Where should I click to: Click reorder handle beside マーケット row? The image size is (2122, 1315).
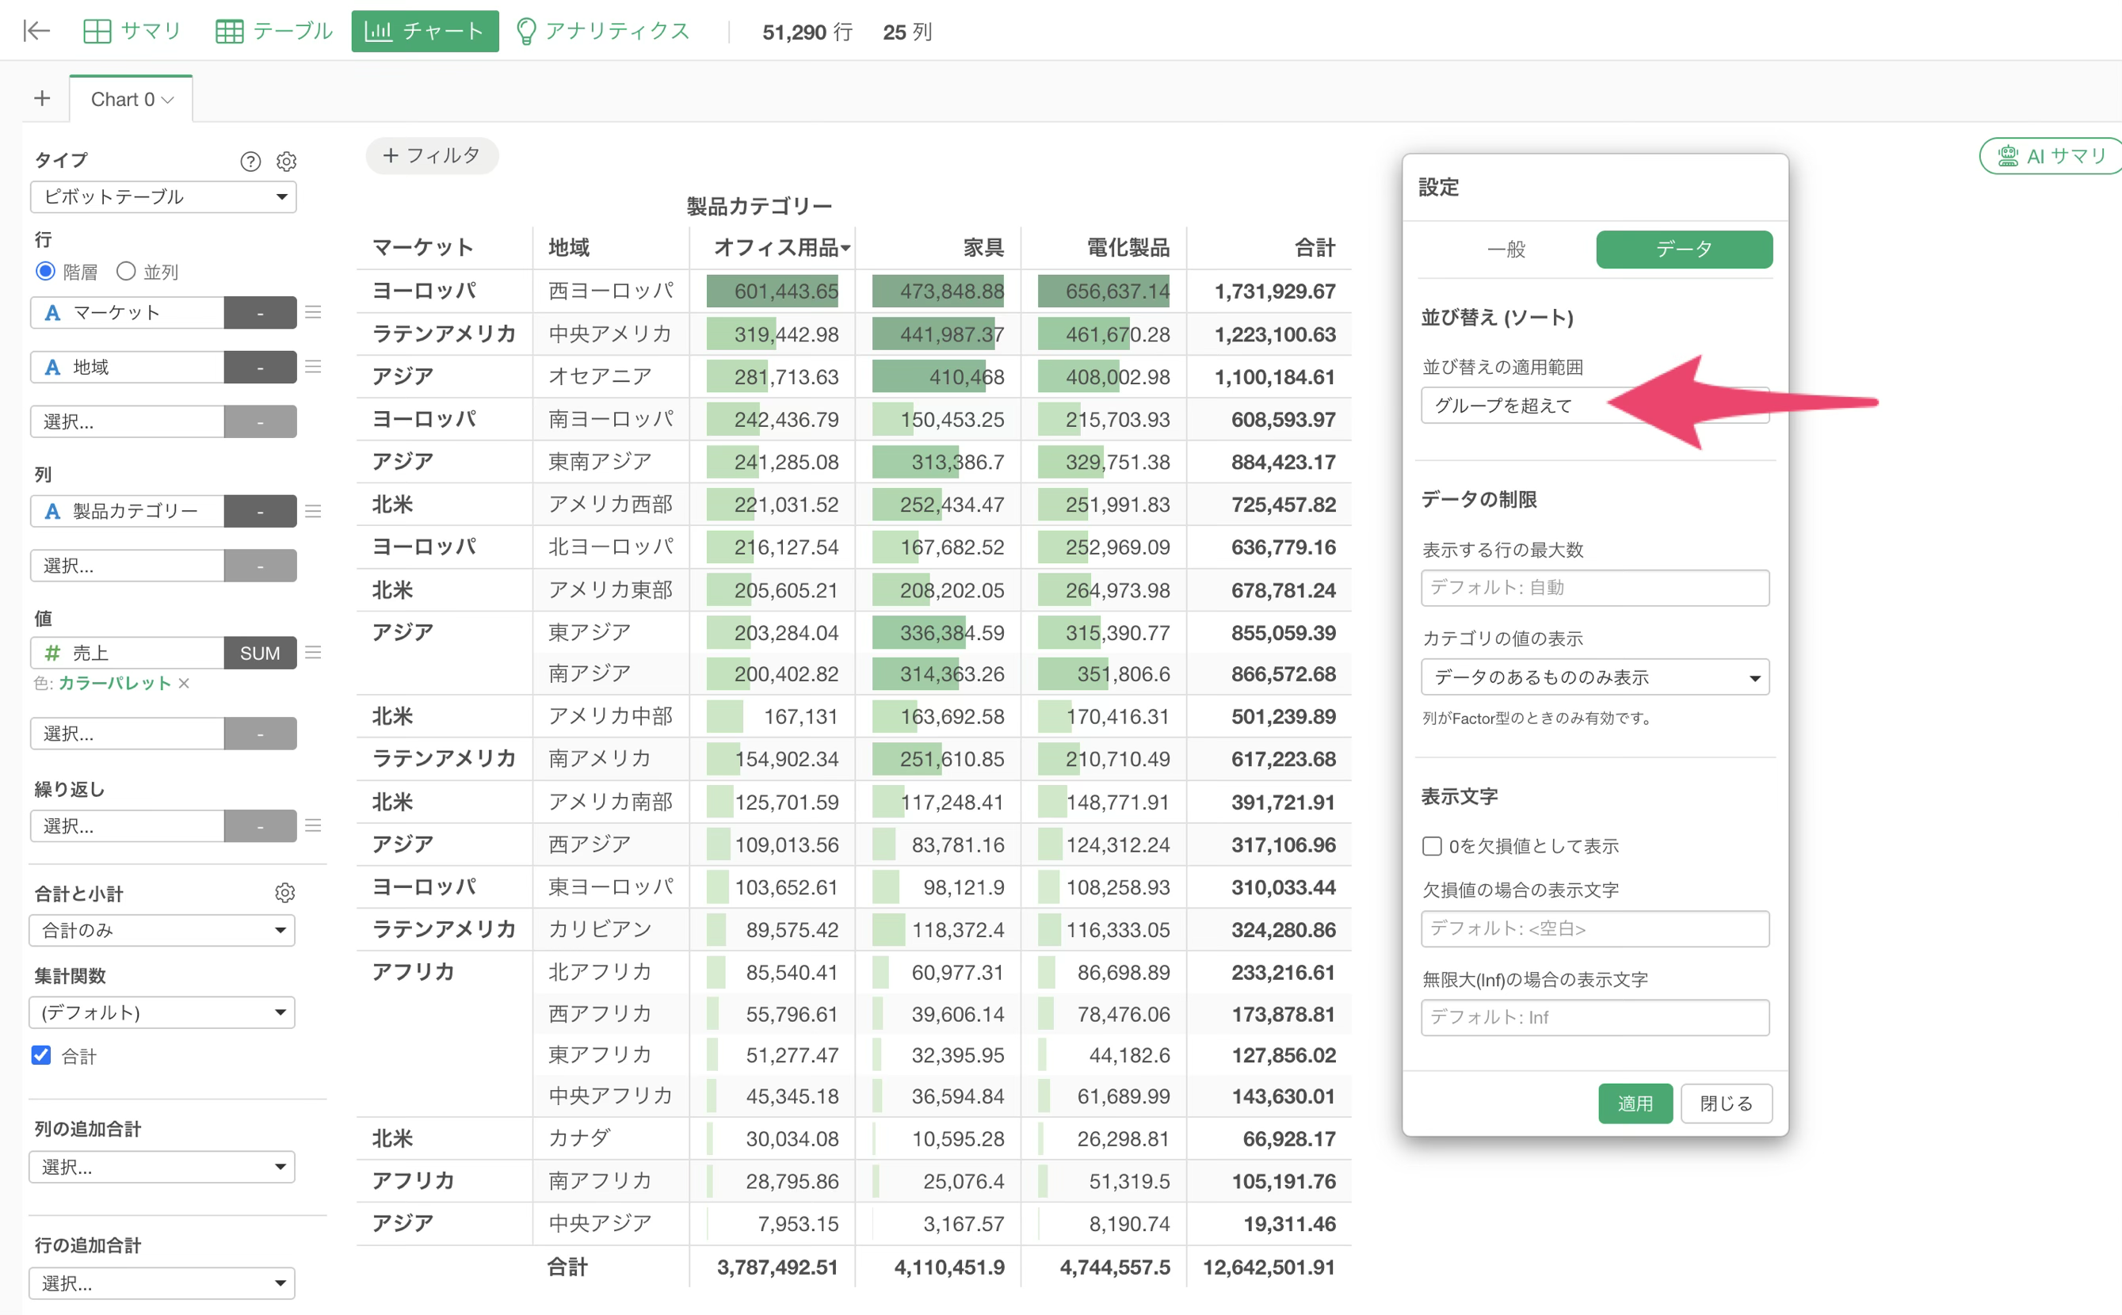[313, 312]
